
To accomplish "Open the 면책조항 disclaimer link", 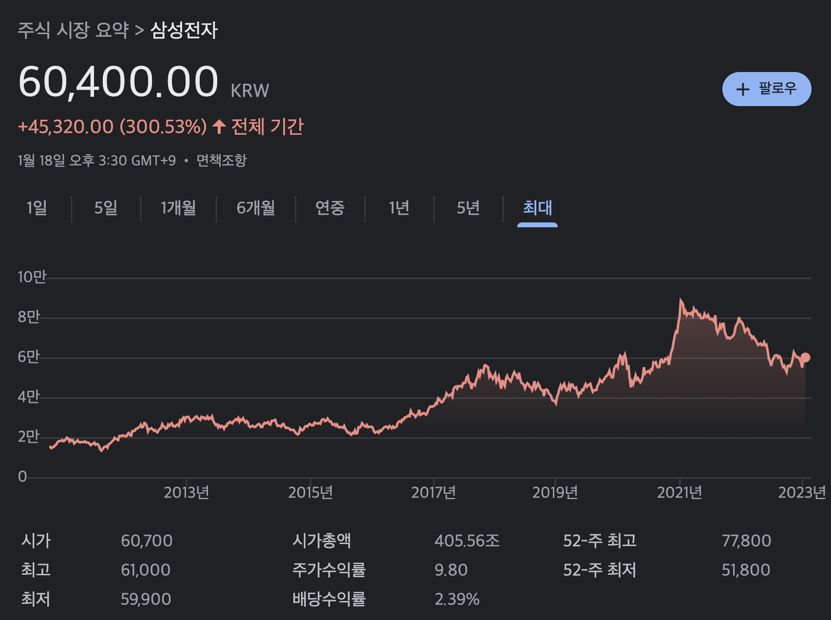I will 222,160.
